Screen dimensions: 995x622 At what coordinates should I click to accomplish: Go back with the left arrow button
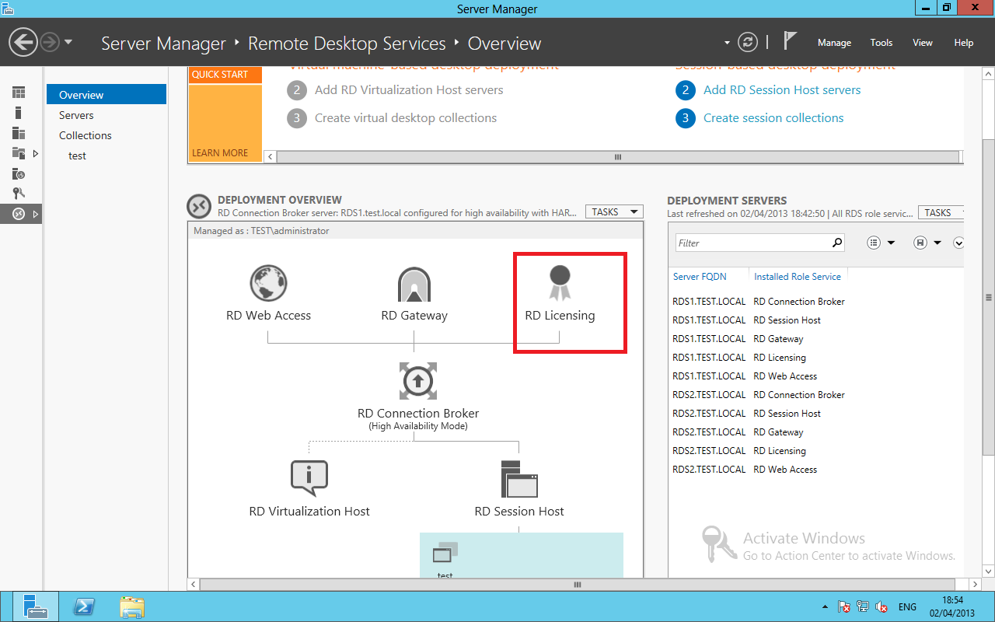[23, 42]
